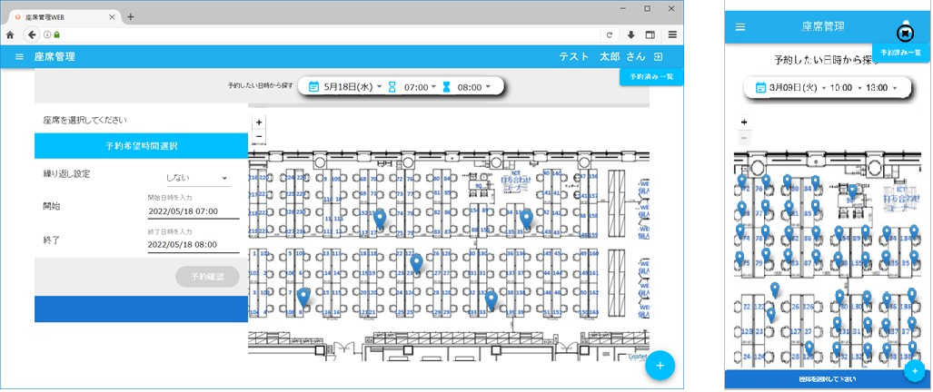Screen dimensions: 933x392
Task: Select the map pin beside seat 35
Action: coord(526,220)
